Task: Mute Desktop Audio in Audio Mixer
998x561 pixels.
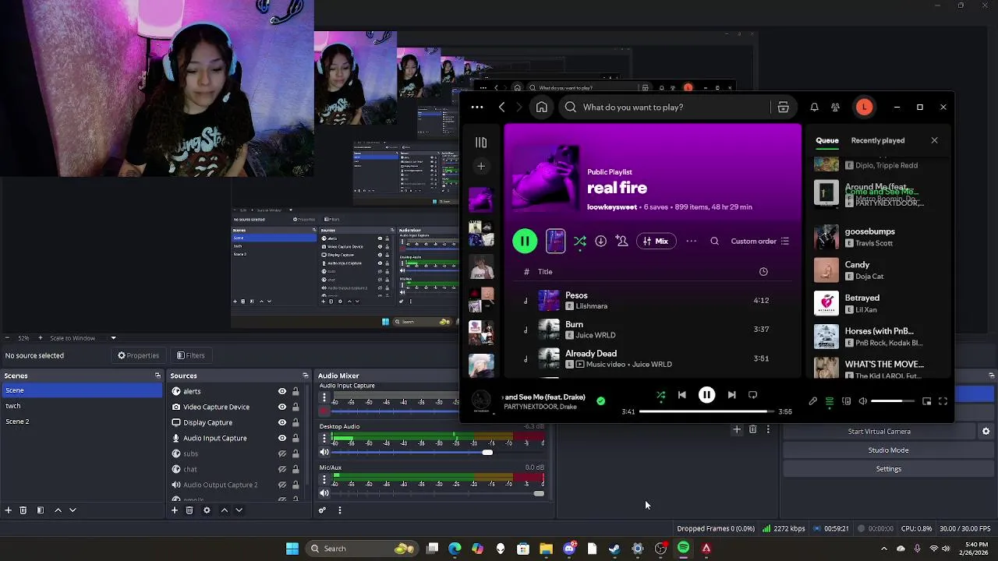Action: (x=324, y=452)
